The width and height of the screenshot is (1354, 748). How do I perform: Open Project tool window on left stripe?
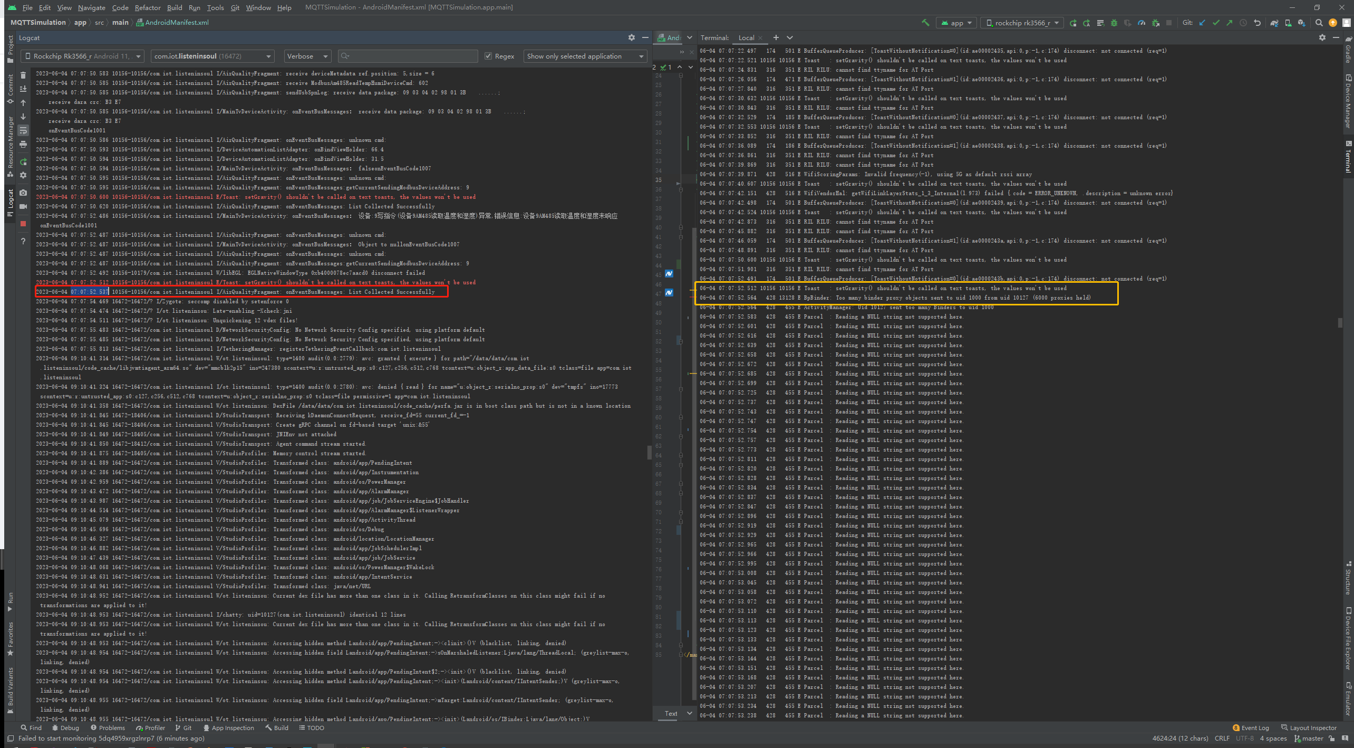pyautogui.click(x=10, y=49)
